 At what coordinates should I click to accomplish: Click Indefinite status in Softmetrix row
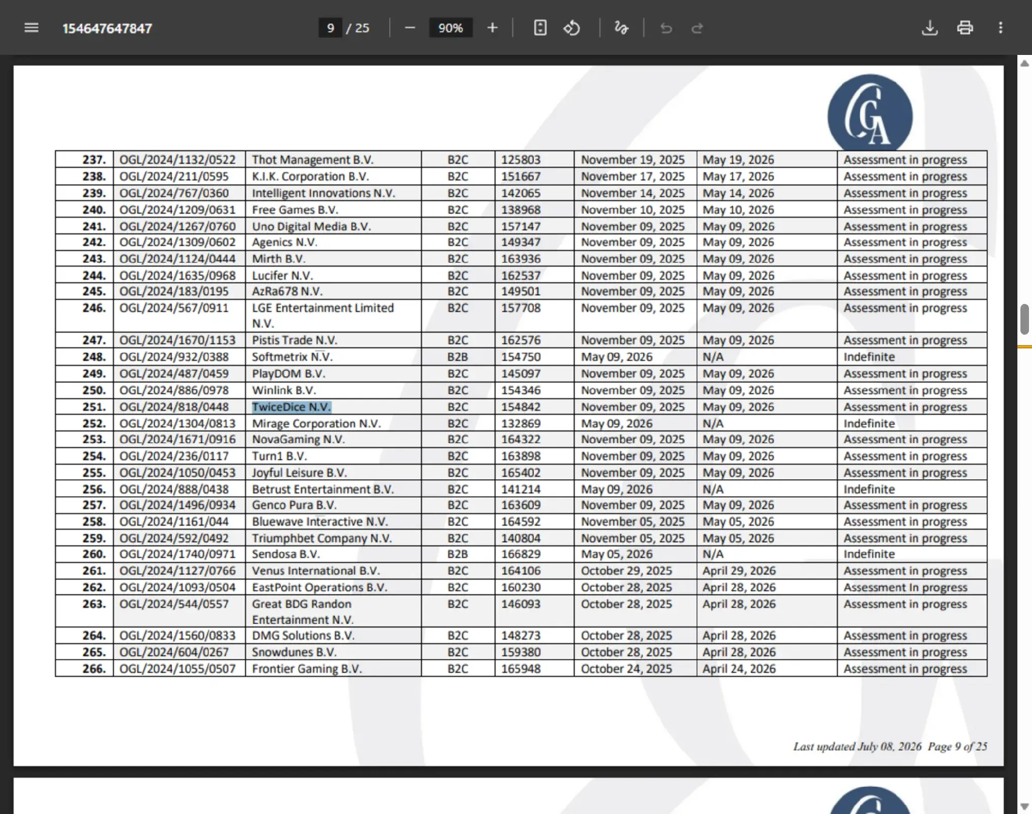pos(869,357)
